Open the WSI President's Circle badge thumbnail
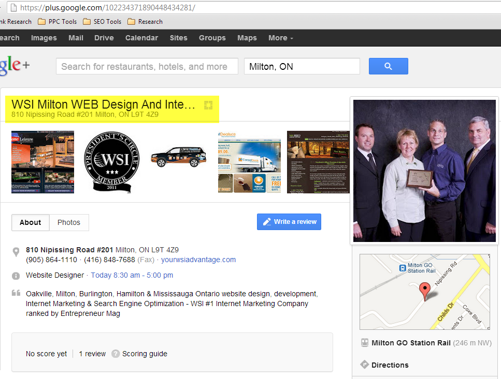501x379 pixels. tap(112, 162)
